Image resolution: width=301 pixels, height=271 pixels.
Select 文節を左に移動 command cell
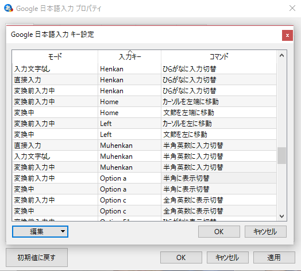click(219, 135)
